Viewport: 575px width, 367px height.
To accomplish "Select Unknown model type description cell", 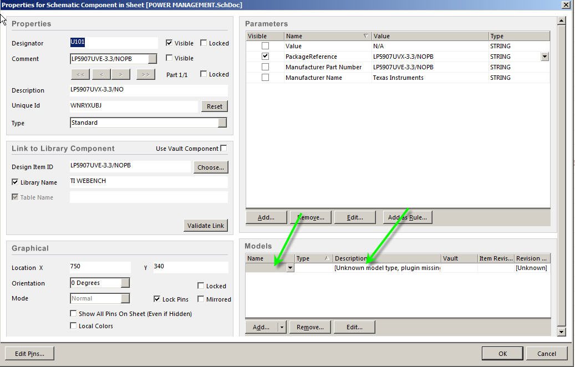I will point(387,268).
